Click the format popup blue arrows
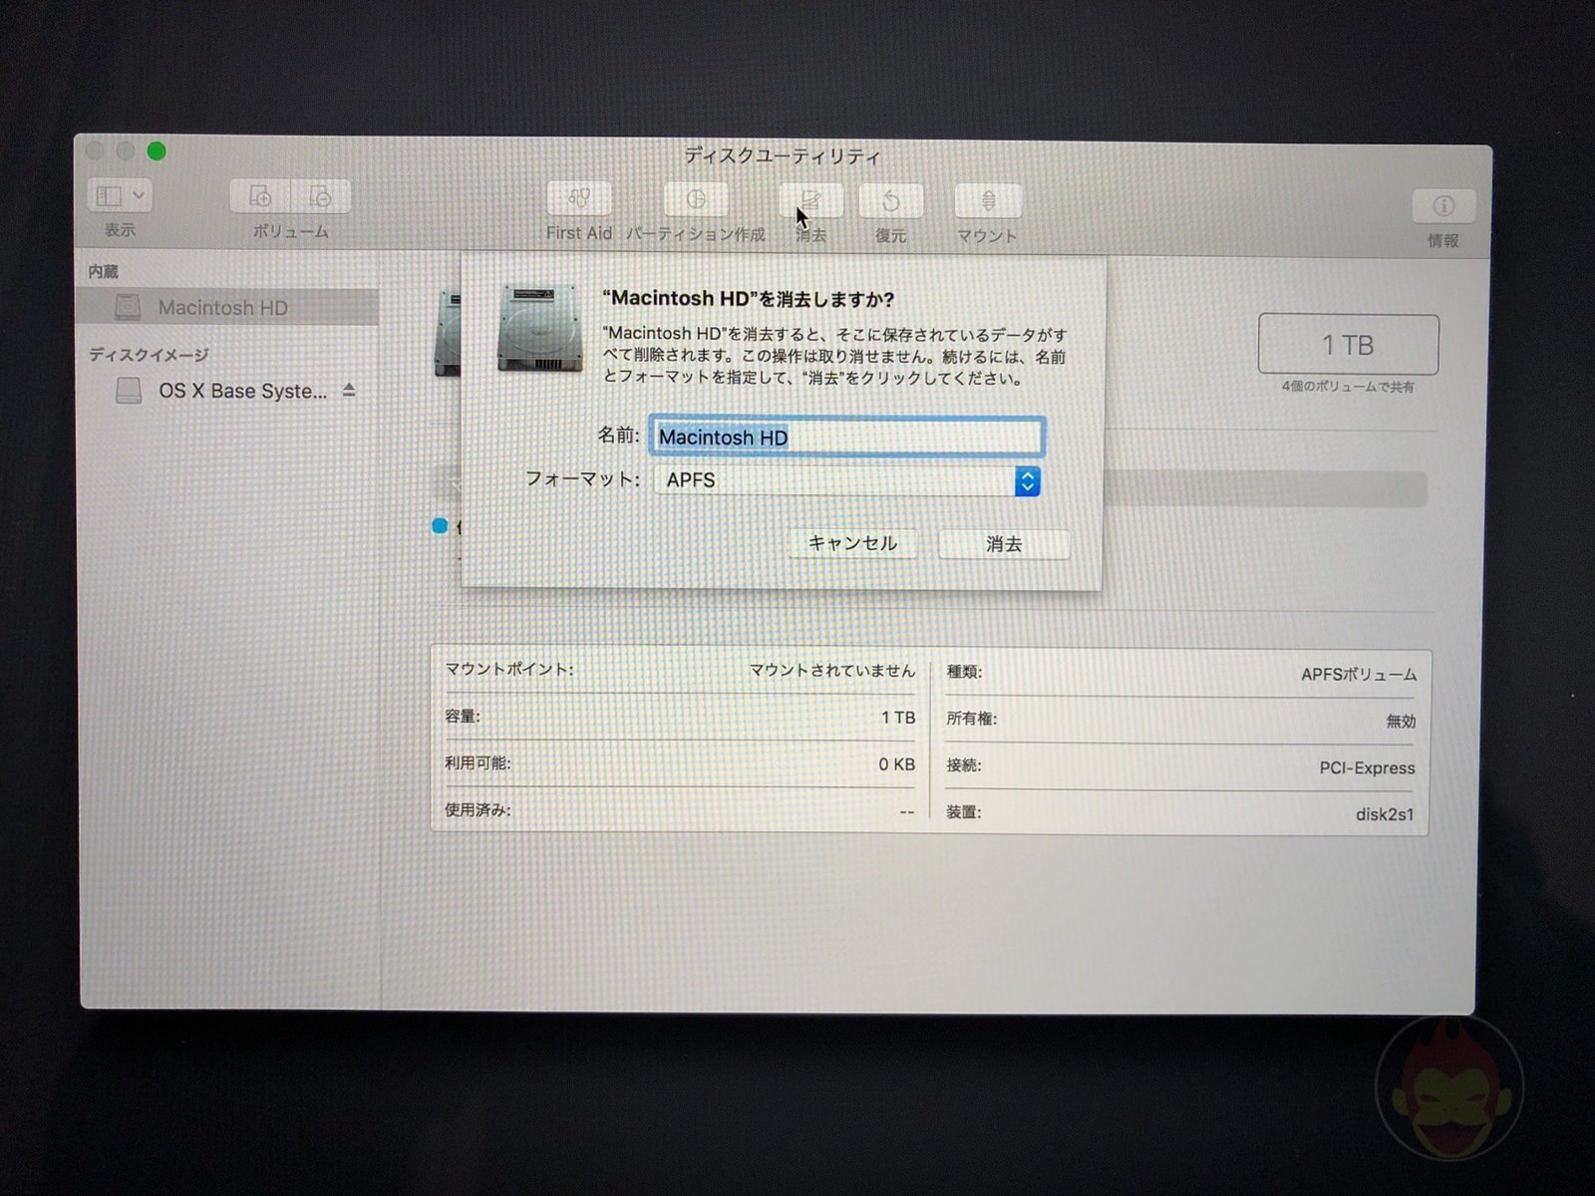 (1027, 481)
